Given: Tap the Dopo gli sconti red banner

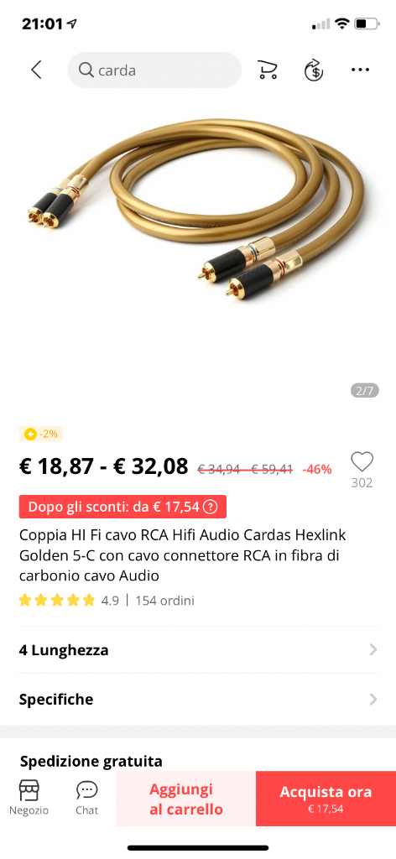Looking at the screenshot, I should point(122,507).
